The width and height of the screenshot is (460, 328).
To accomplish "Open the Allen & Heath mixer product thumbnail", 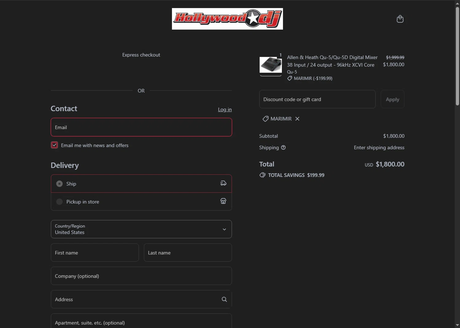I will (x=270, y=65).
